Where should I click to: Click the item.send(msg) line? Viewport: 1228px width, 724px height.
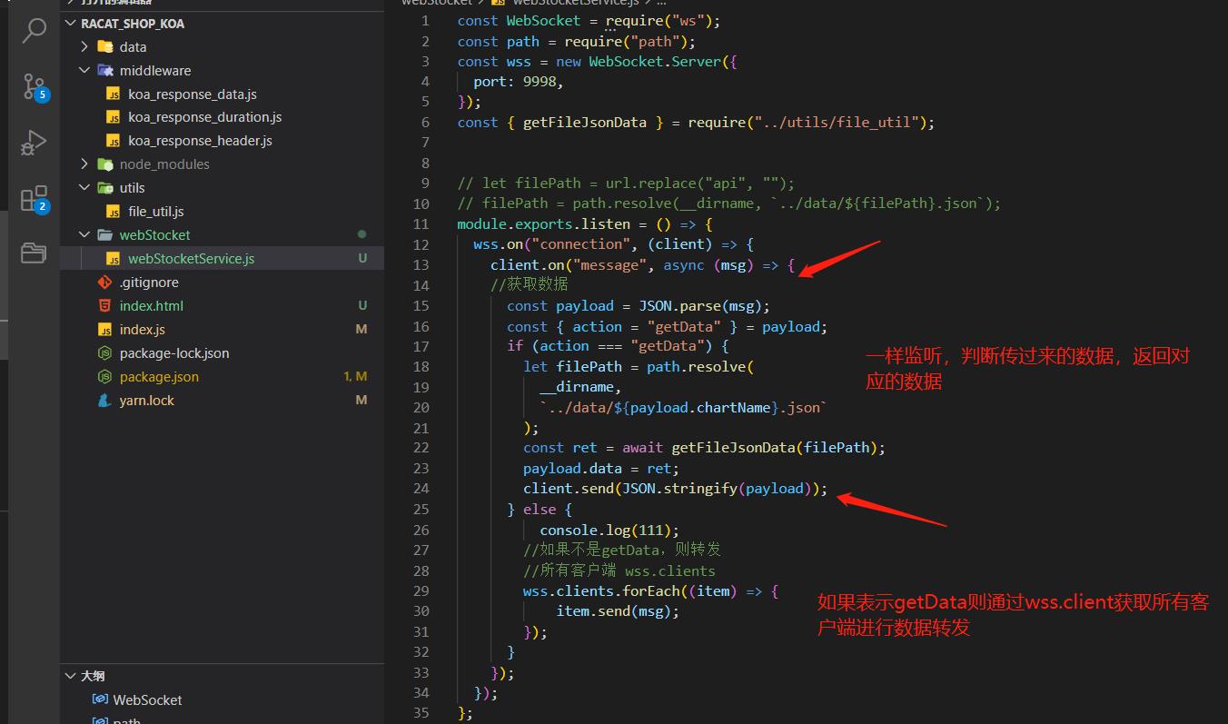618,611
